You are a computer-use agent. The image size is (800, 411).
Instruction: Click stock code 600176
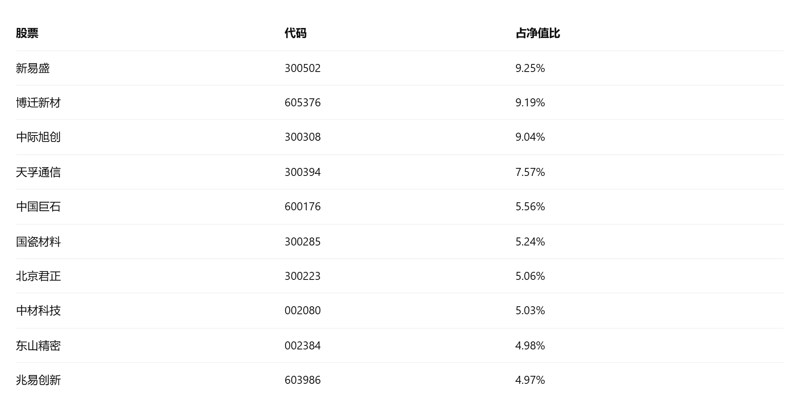[303, 207]
